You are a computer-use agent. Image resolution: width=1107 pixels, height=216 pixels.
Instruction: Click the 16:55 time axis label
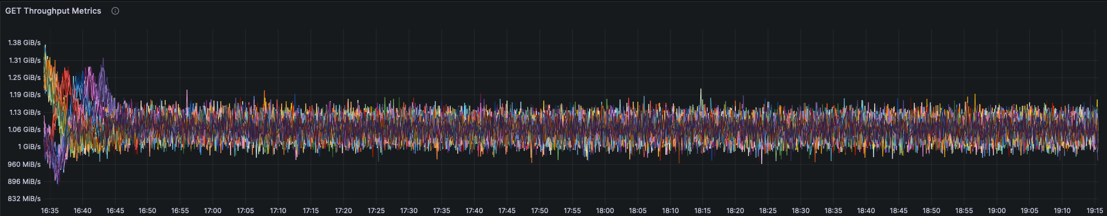click(x=180, y=211)
